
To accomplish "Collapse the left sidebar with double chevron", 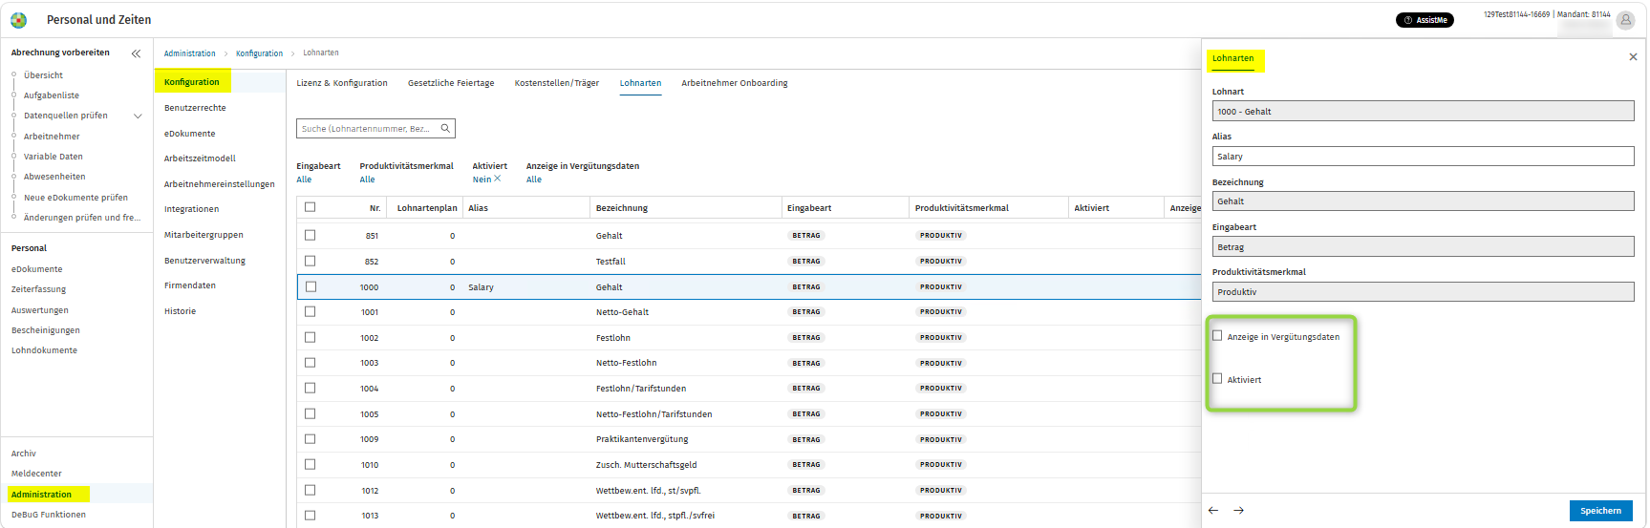I will coord(136,53).
